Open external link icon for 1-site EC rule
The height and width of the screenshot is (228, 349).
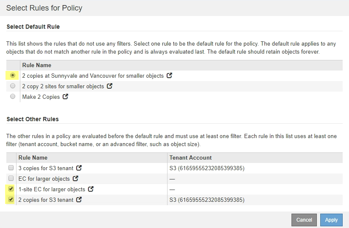(x=91, y=189)
